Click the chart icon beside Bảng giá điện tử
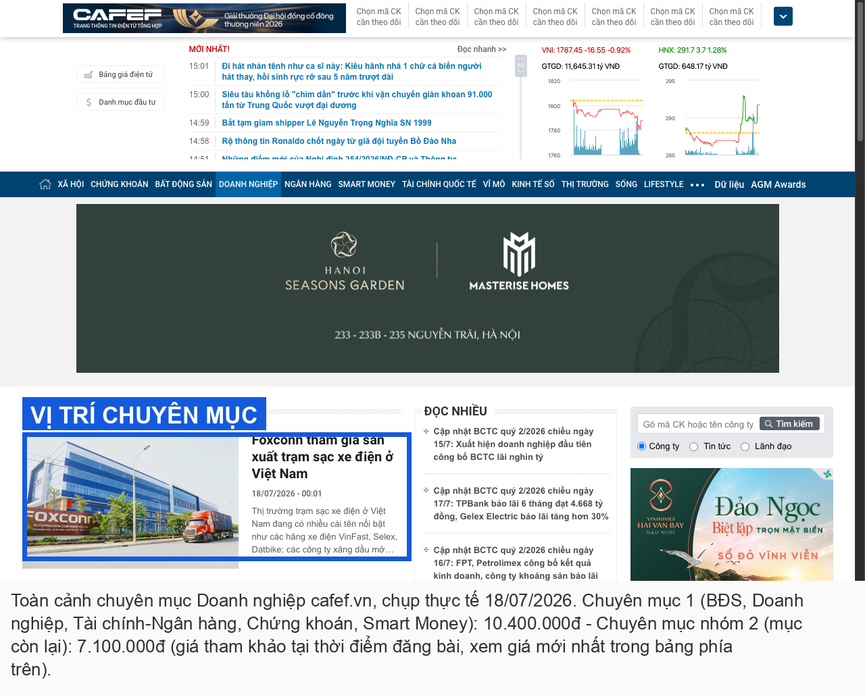The image size is (865, 697). tap(89, 75)
